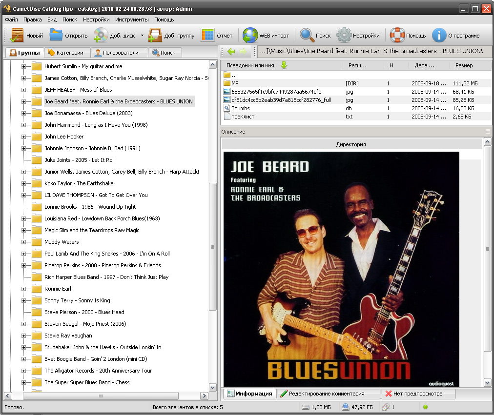Viewport: 494px width, 415px height.
Task: Open the Отчет report icon
Action: pos(207,35)
